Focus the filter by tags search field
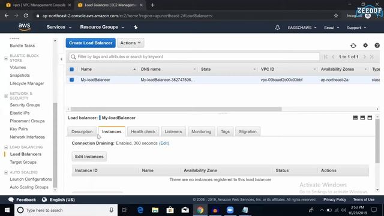This screenshot has height=216, width=384. [194, 56]
